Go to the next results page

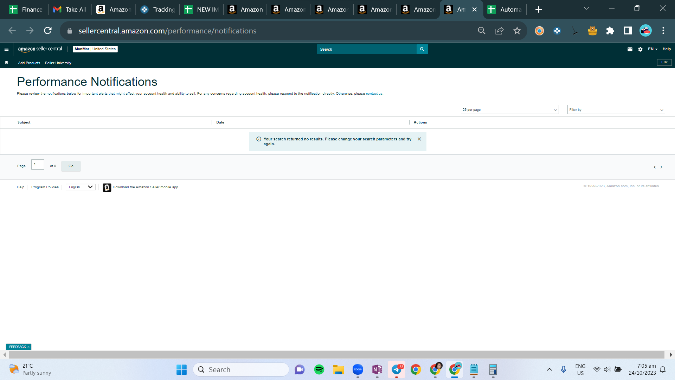661,167
